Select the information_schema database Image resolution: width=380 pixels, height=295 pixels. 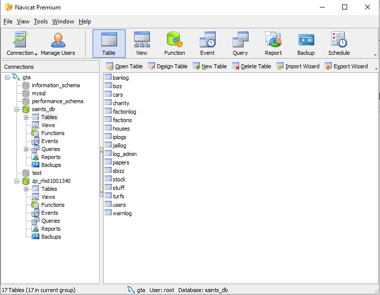(55, 85)
